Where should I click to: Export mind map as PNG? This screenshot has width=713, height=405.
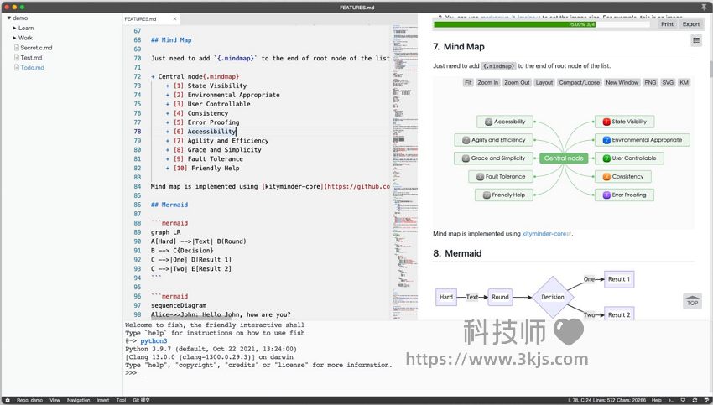(650, 83)
